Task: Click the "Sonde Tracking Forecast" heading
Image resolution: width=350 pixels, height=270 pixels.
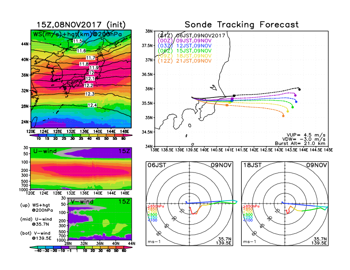Action: click(x=242, y=25)
